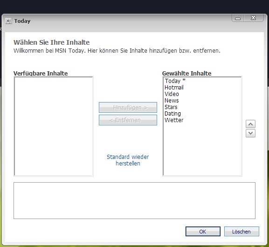269x247 pixels.
Task: Open Standard wieder herstellen link
Action: 128,160
